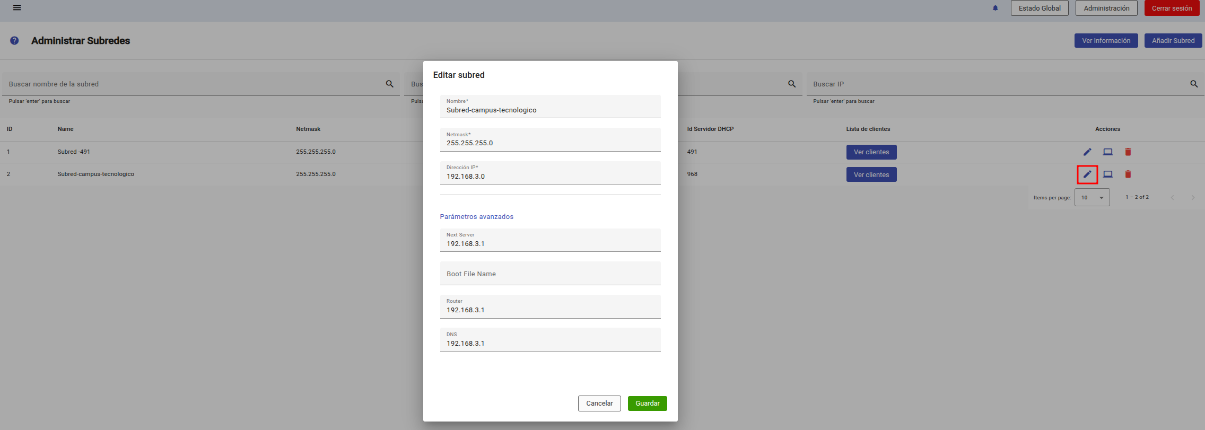This screenshot has width=1205, height=430.
Task: Click the Cerrar sesión button
Action: 1172,8
